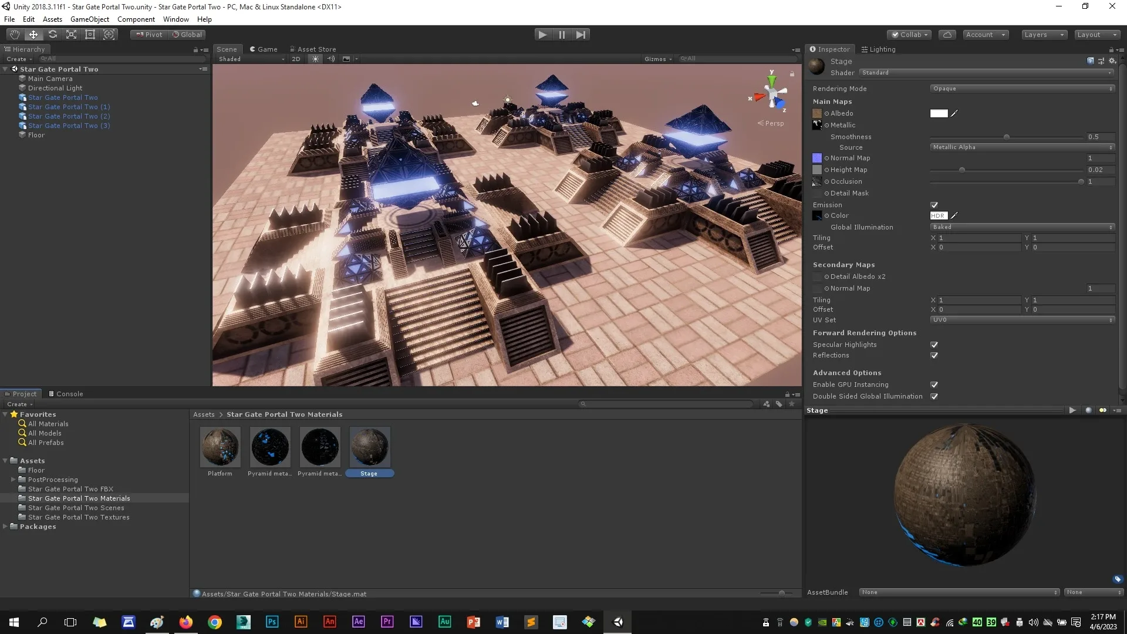Viewport: 1127px width, 634px height.
Task: Select the combined Transform tool
Action: tap(109, 35)
